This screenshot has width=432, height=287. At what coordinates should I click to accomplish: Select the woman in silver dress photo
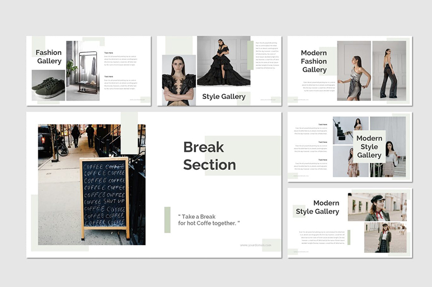354,71
